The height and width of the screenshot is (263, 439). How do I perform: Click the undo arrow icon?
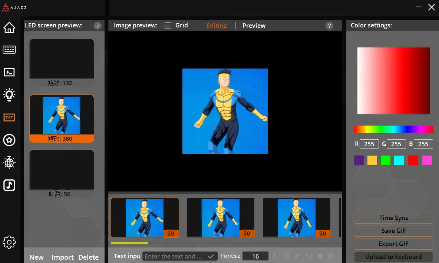tap(308, 256)
